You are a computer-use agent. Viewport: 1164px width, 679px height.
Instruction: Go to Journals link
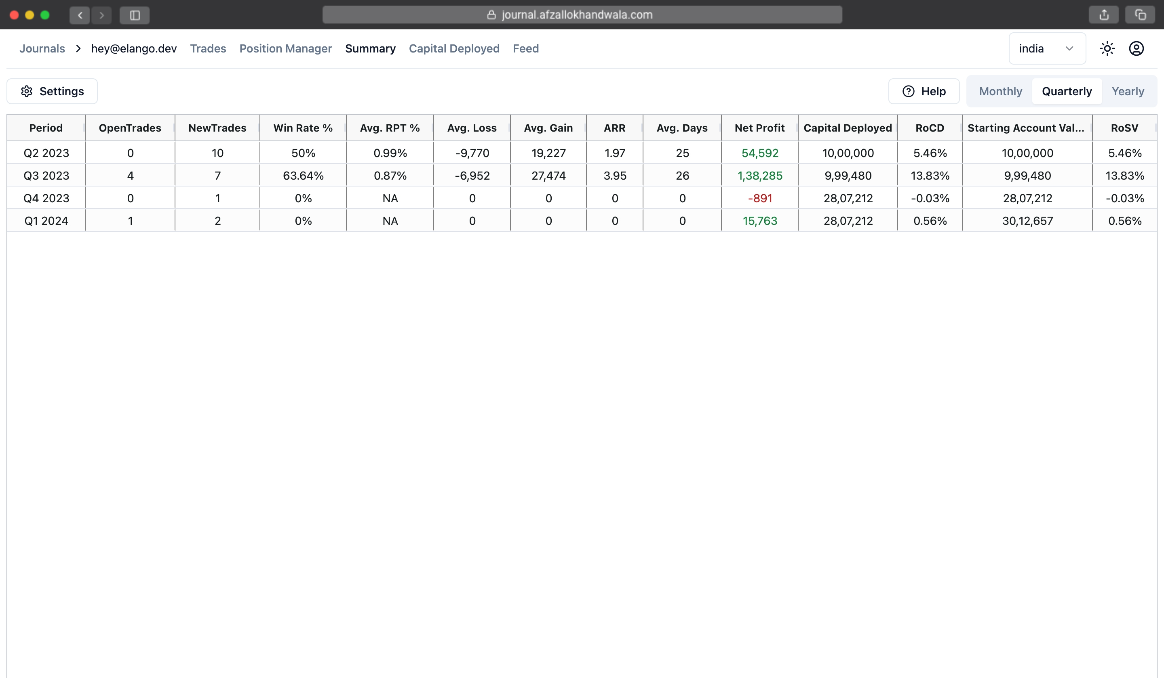click(x=42, y=48)
